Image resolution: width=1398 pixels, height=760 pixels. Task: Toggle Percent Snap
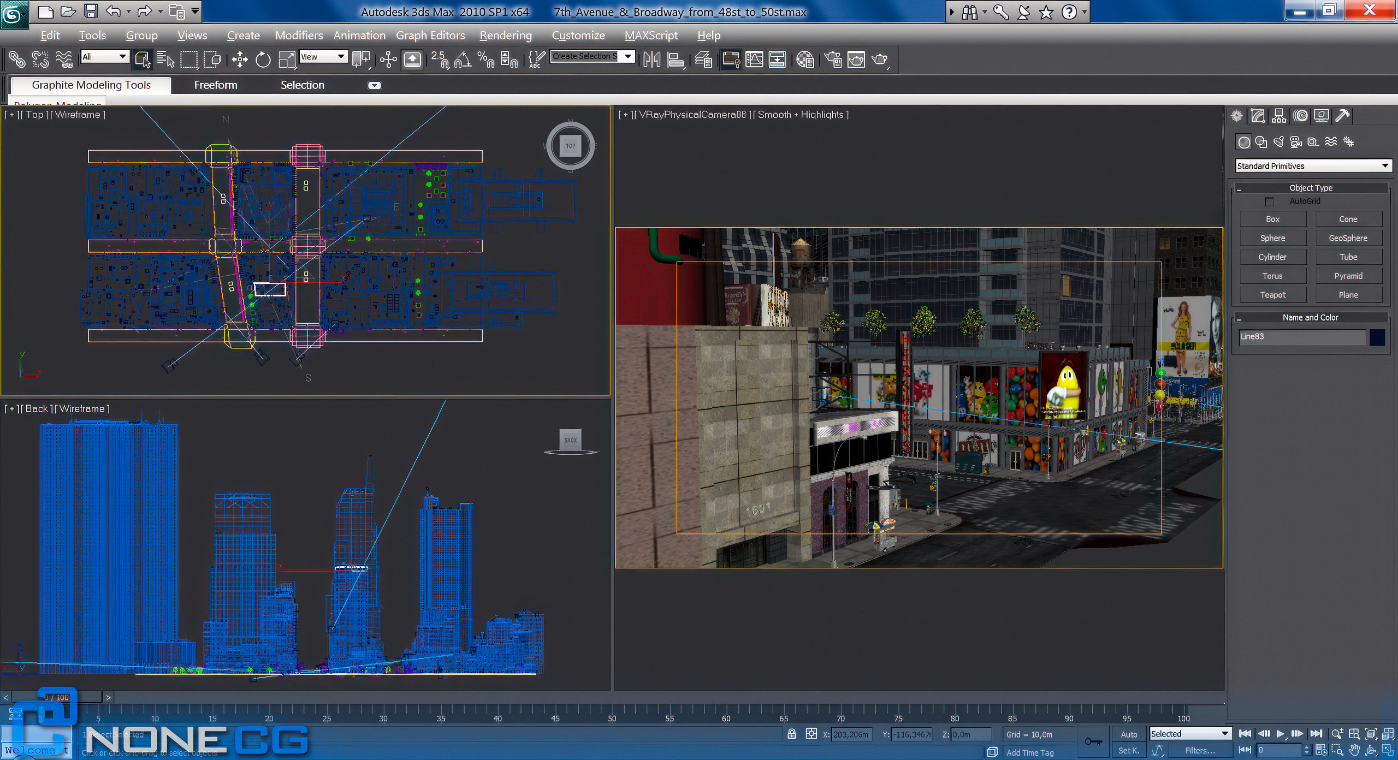point(485,59)
